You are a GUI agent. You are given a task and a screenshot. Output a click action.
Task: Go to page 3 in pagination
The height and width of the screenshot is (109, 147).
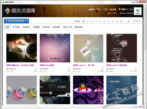tap(92, 21)
